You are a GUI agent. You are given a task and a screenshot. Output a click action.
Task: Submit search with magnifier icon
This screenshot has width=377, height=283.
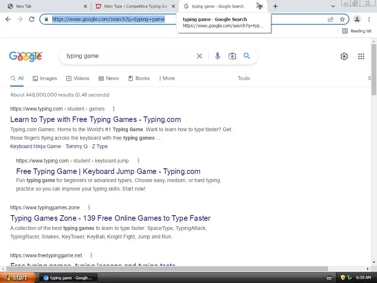(247, 56)
